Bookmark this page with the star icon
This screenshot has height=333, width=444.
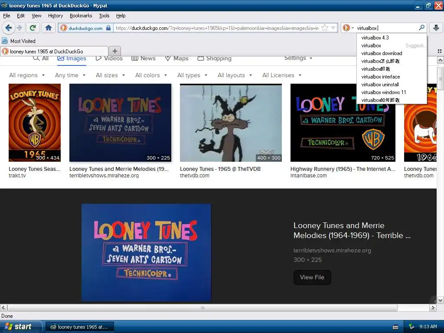pyautogui.click(x=325, y=28)
